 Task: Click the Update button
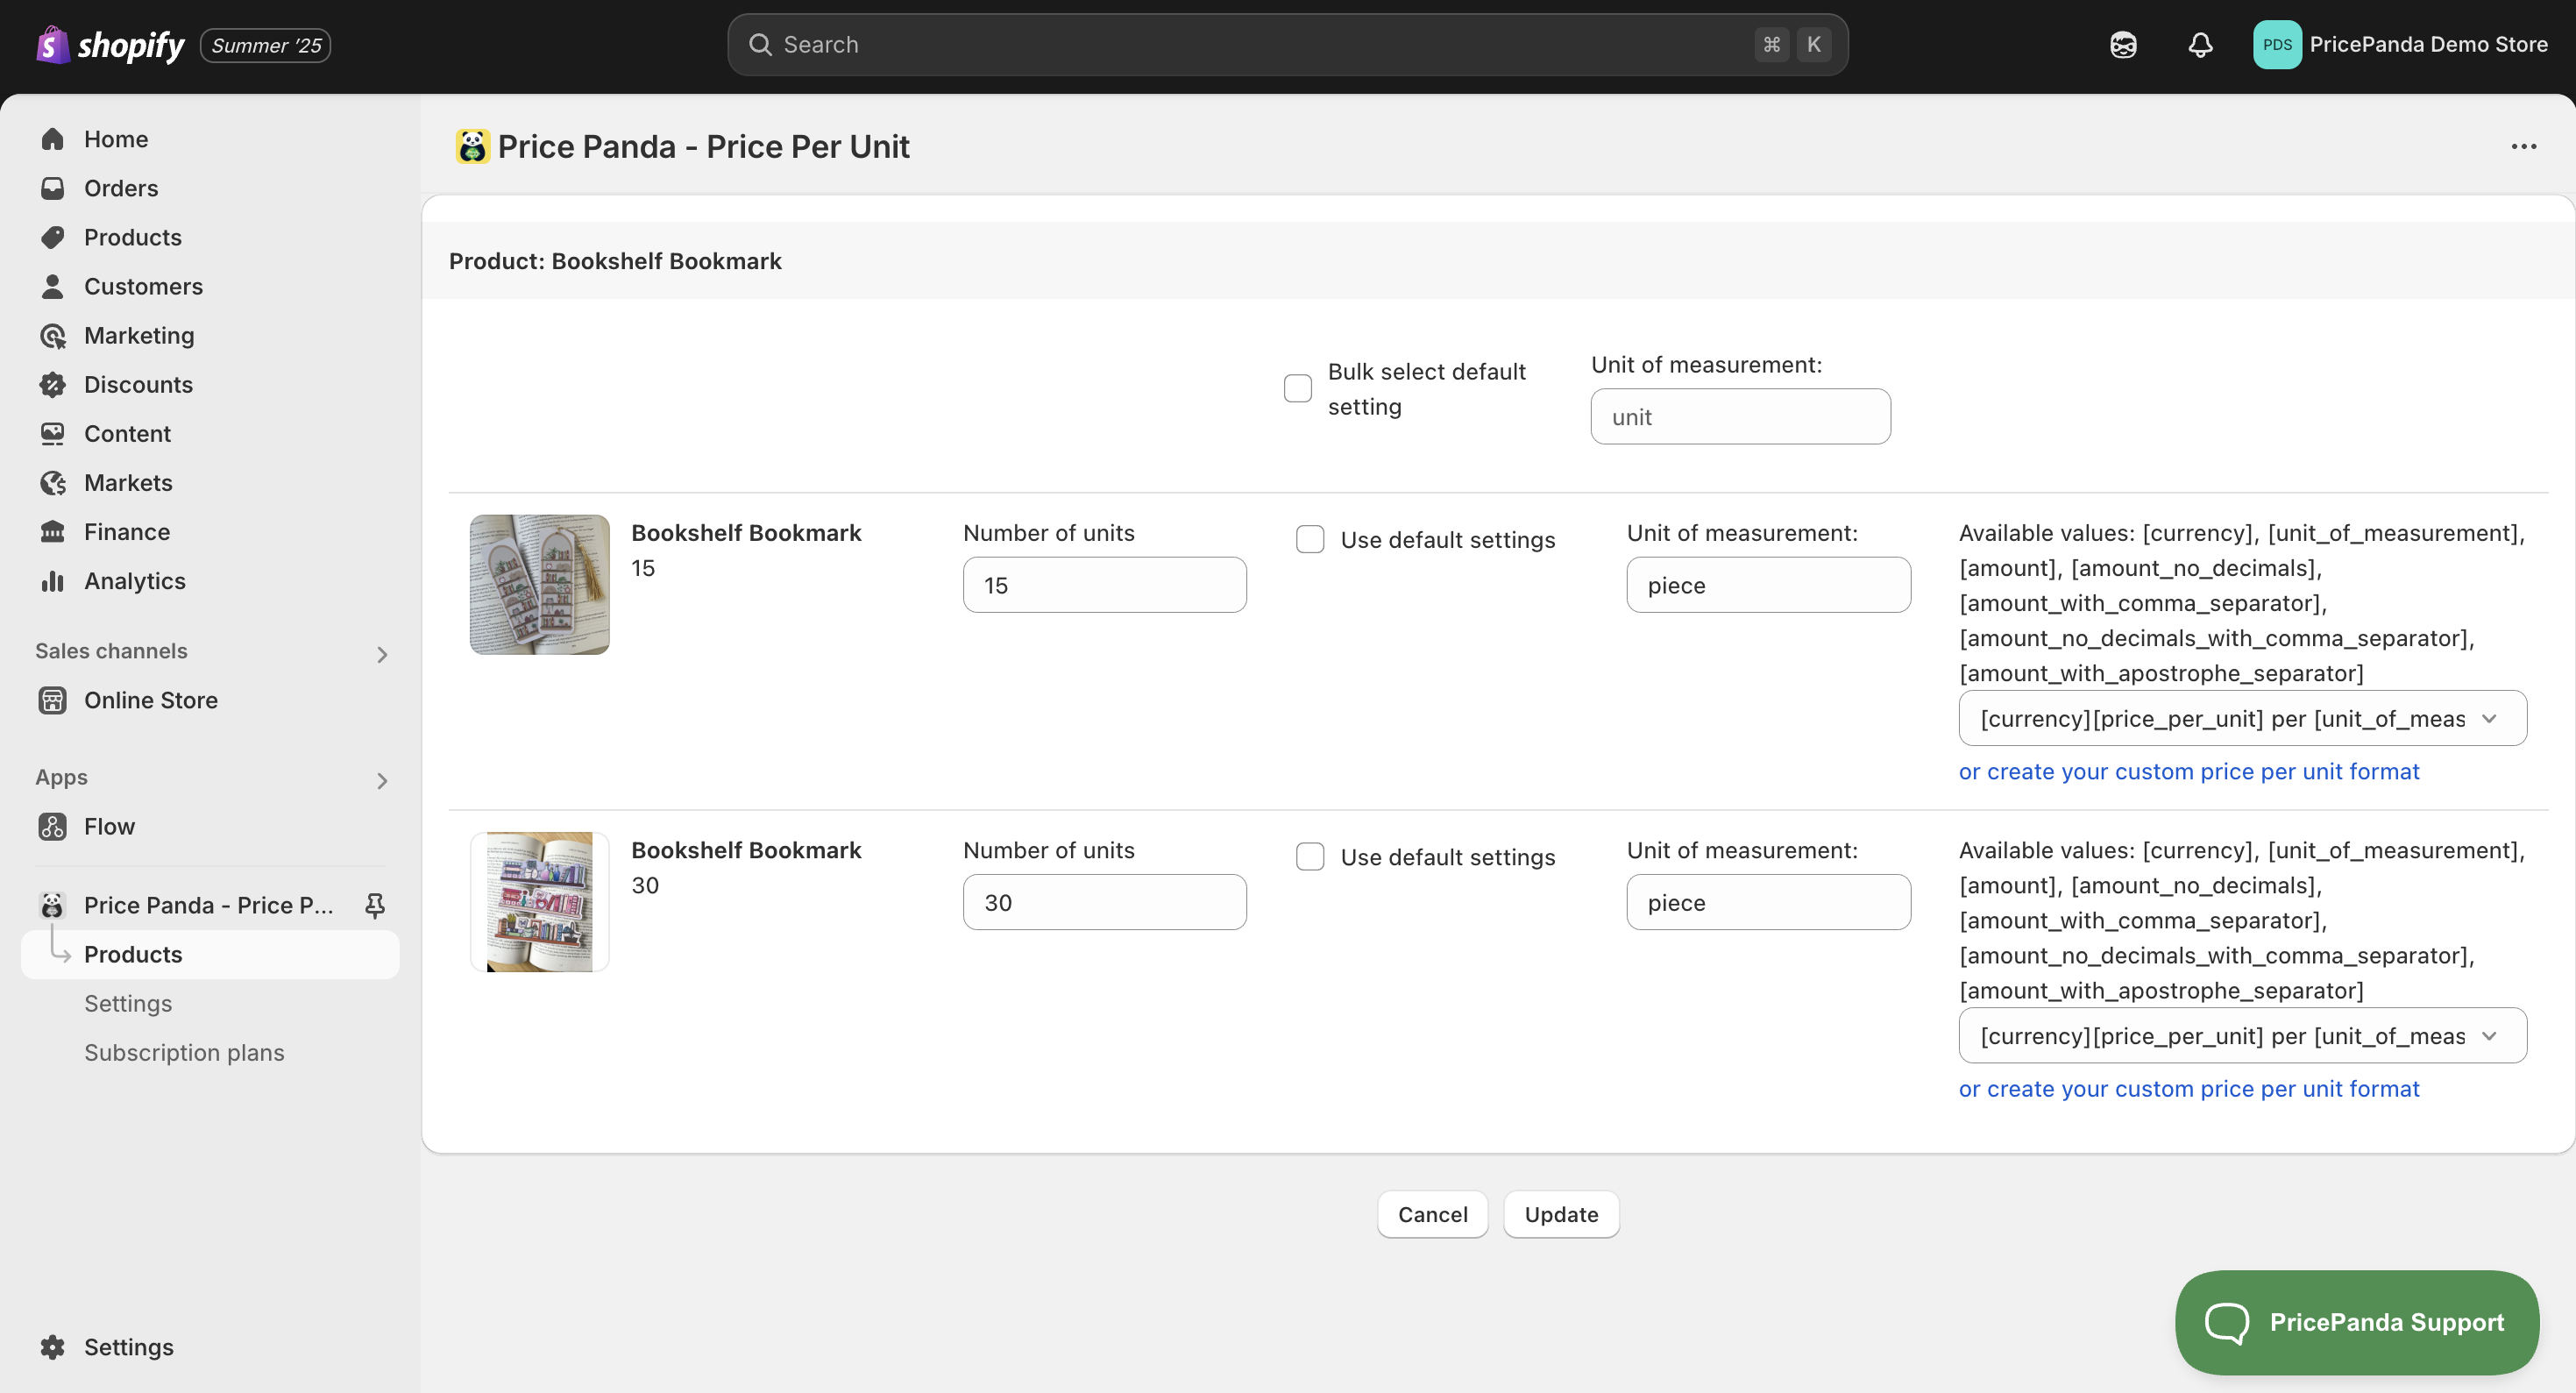pos(1561,1214)
